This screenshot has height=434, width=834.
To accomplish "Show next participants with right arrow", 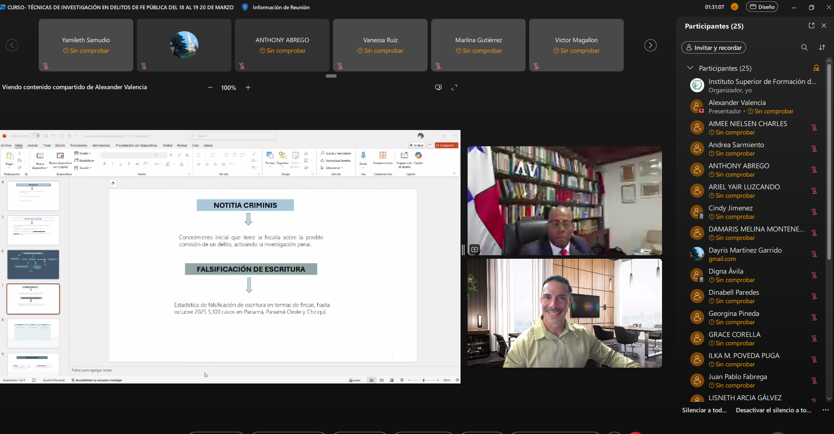I will 650,45.
